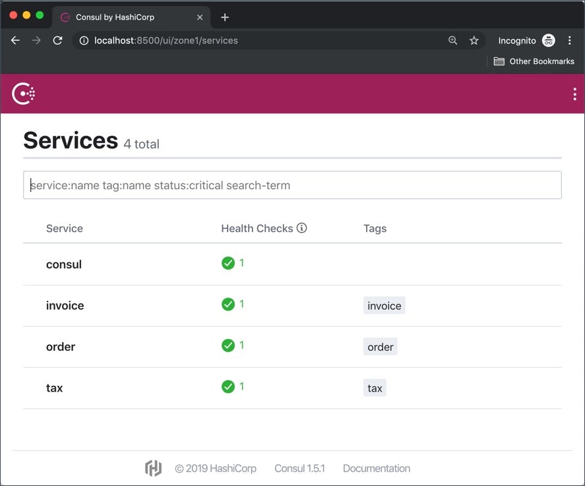585x486 pixels.
Task: Click the Consul logo in the navbar
Action: [x=22, y=93]
